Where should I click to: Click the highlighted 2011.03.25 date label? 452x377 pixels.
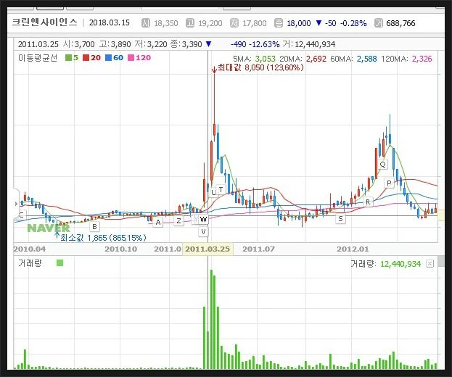tap(207, 249)
